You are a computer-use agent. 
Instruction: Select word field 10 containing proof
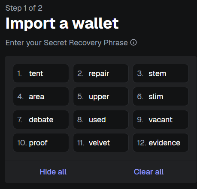coord(41,143)
